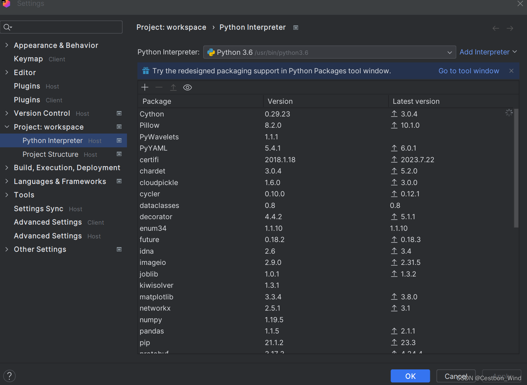
Task: Click upgrade arrow icon for pandas 2.1.1
Action: [x=394, y=331]
